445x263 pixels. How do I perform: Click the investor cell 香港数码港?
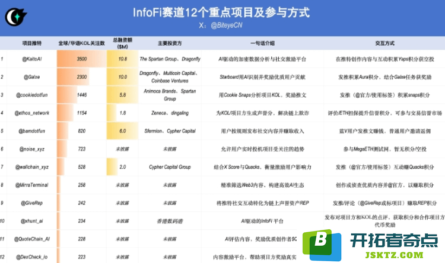click(170, 221)
